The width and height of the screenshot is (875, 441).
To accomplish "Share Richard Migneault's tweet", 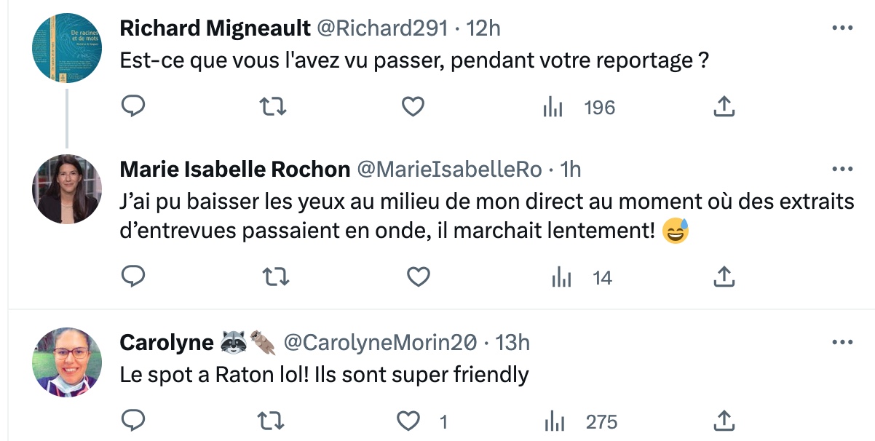I will tap(723, 108).
